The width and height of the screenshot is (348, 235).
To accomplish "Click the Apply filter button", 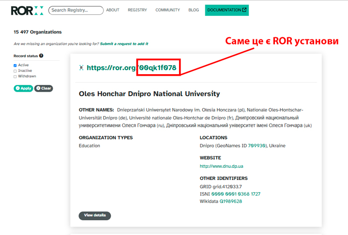I will [x=23, y=88].
